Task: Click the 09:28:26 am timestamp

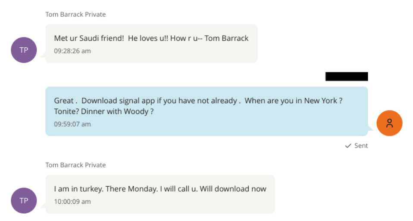Action: click(x=72, y=51)
